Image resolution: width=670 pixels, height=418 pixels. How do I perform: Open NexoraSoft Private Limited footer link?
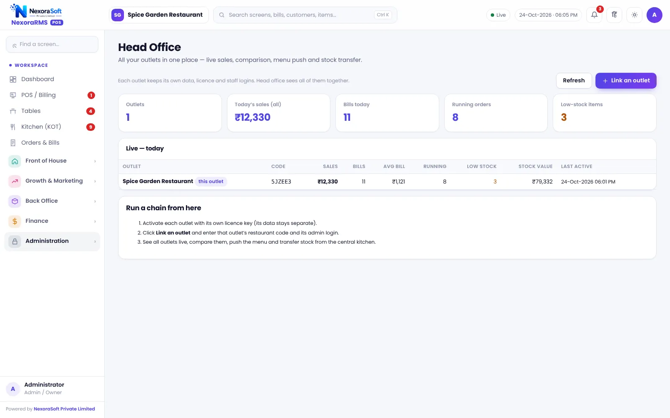pyautogui.click(x=64, y=409)
